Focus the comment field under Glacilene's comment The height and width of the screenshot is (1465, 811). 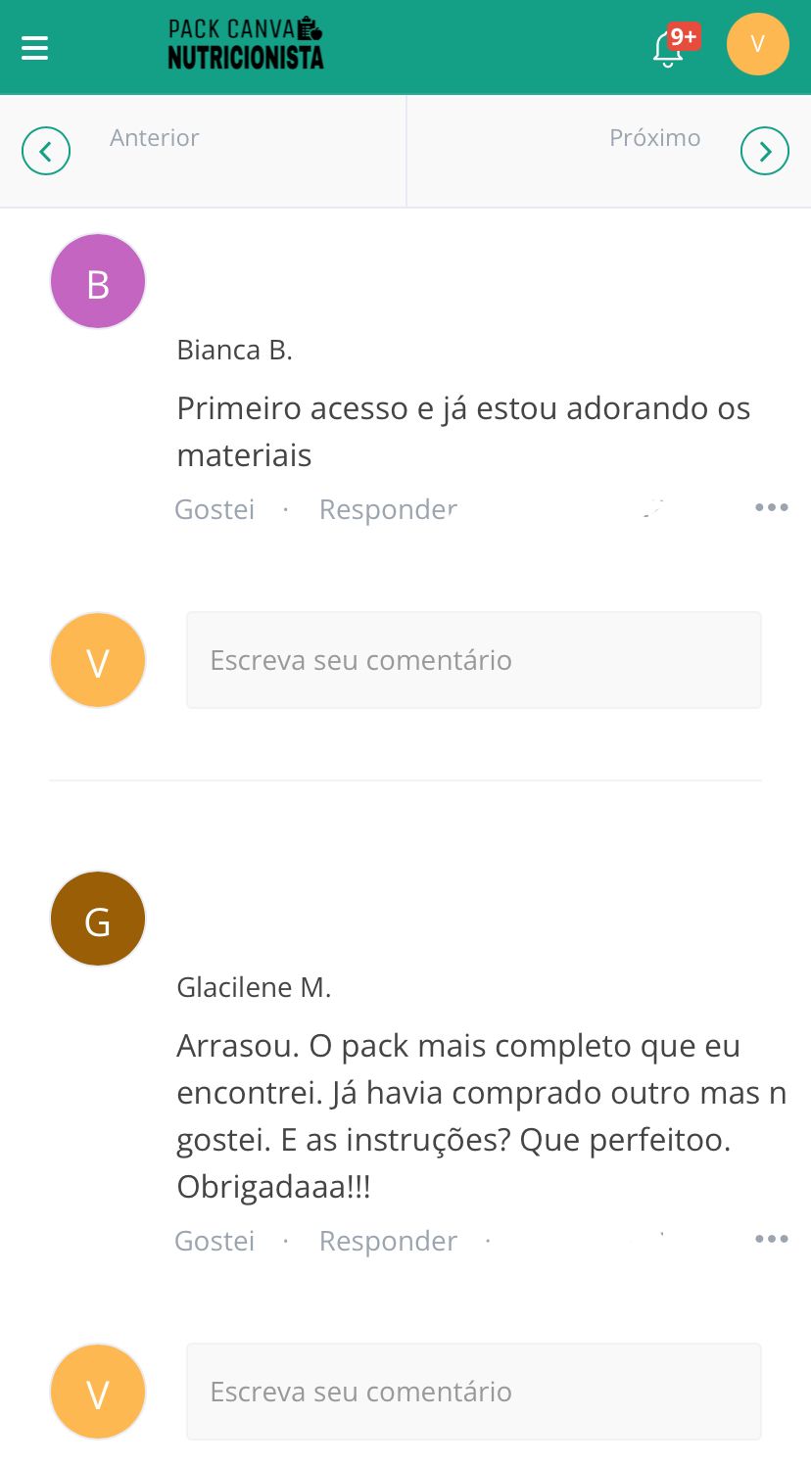pyautogui.click(x=474, y=1392)
